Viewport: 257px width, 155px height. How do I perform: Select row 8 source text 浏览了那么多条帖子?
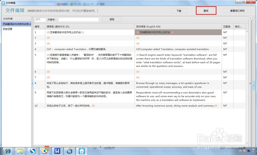90,85
